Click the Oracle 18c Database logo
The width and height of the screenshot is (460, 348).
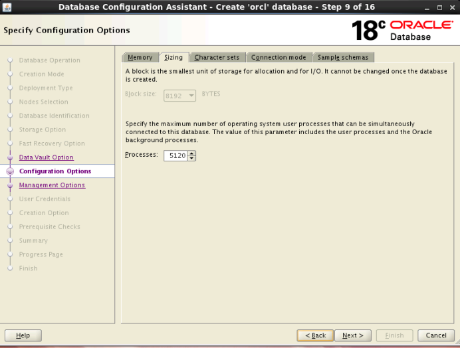point(402,30)
